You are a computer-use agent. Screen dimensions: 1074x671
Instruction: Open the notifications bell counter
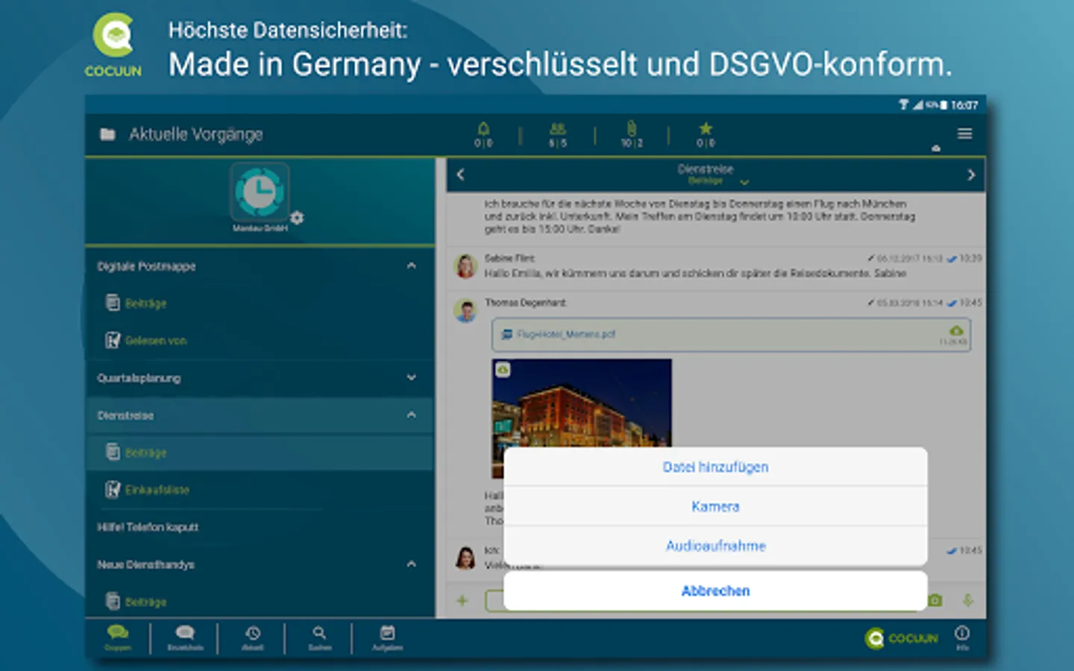[x=483, y=134]
